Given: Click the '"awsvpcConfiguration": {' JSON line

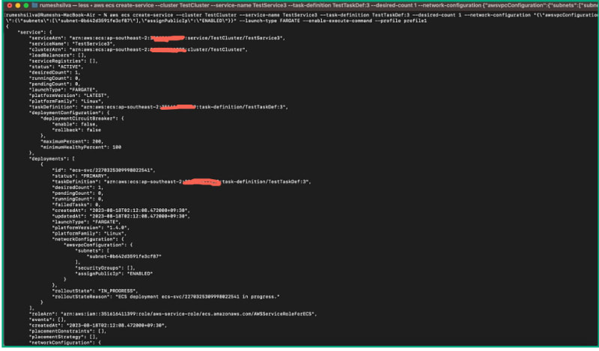Looking at the screenshot, I should point(98,245).
